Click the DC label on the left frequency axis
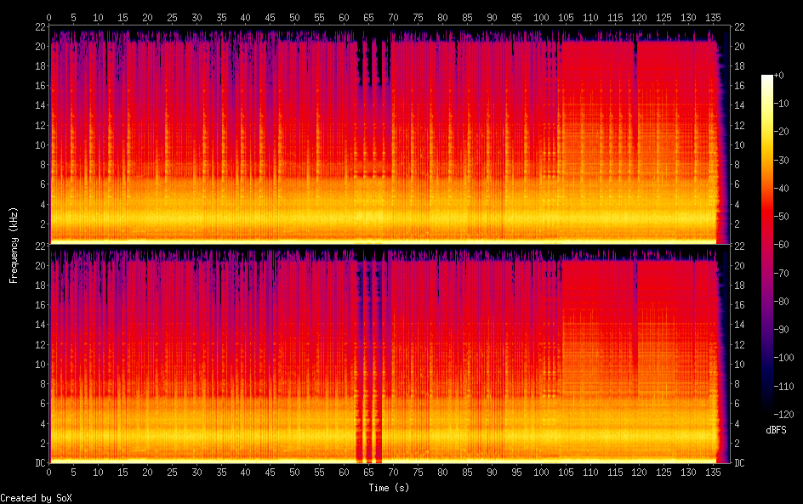Image resolution: width=803 pixels, height=504 pixels. click(39, 463)
